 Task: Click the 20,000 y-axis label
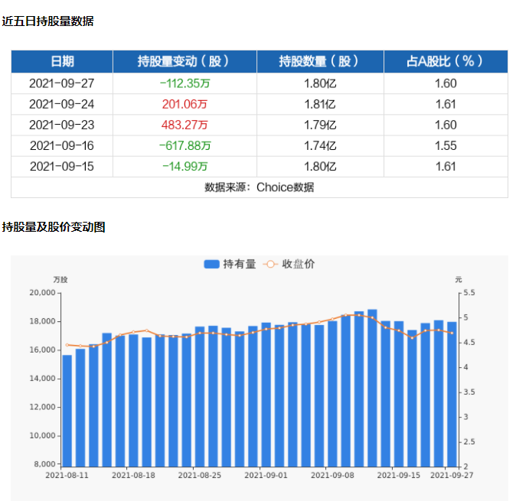click(42, 293)
